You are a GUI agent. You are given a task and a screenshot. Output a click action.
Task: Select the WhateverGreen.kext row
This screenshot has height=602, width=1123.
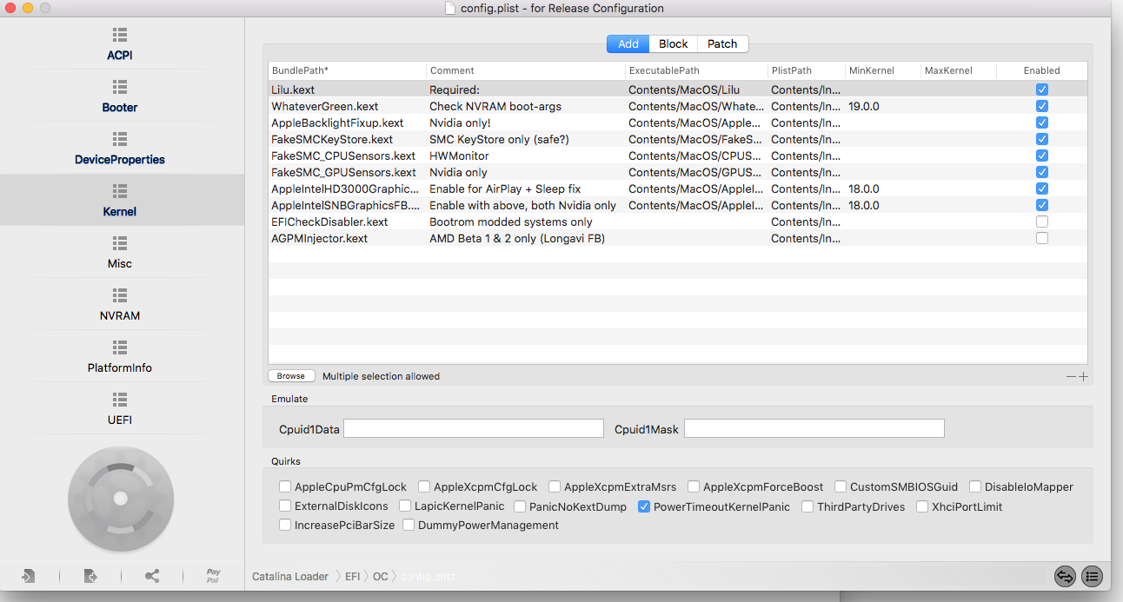(678, 106)
